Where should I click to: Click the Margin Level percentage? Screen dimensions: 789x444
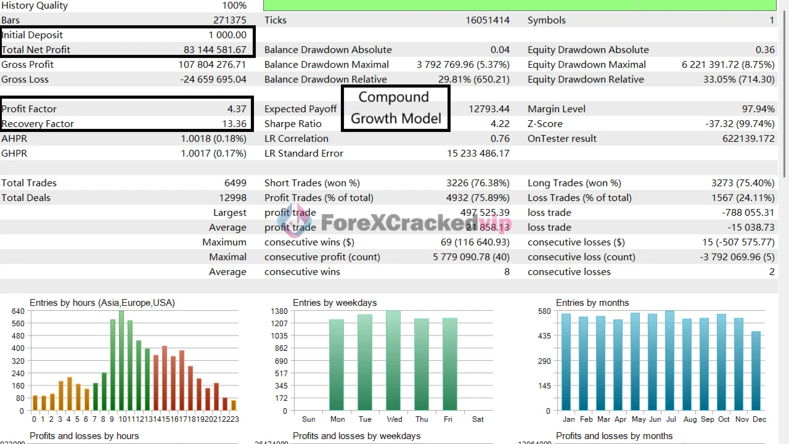[758, 109]
